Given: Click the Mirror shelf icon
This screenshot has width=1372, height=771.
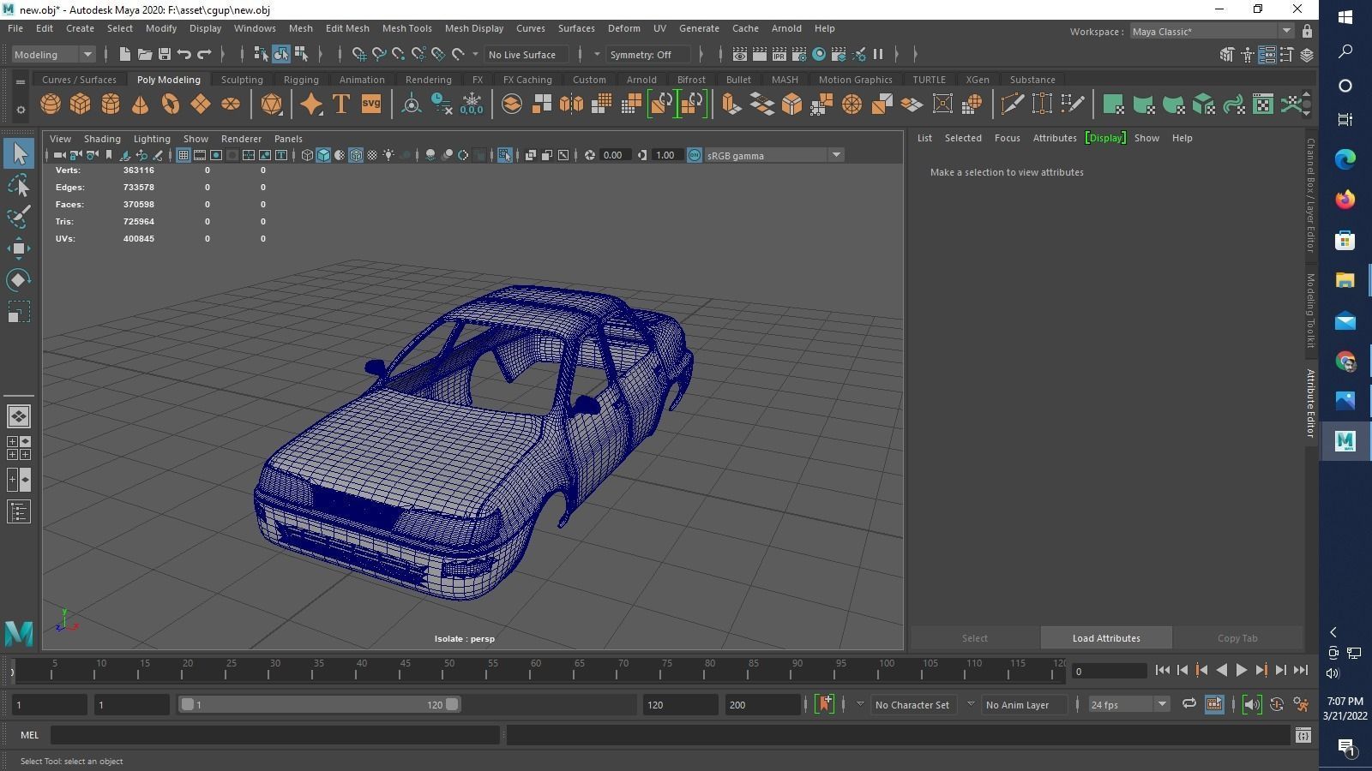Looking at the screenshot, I should [571, 105].
